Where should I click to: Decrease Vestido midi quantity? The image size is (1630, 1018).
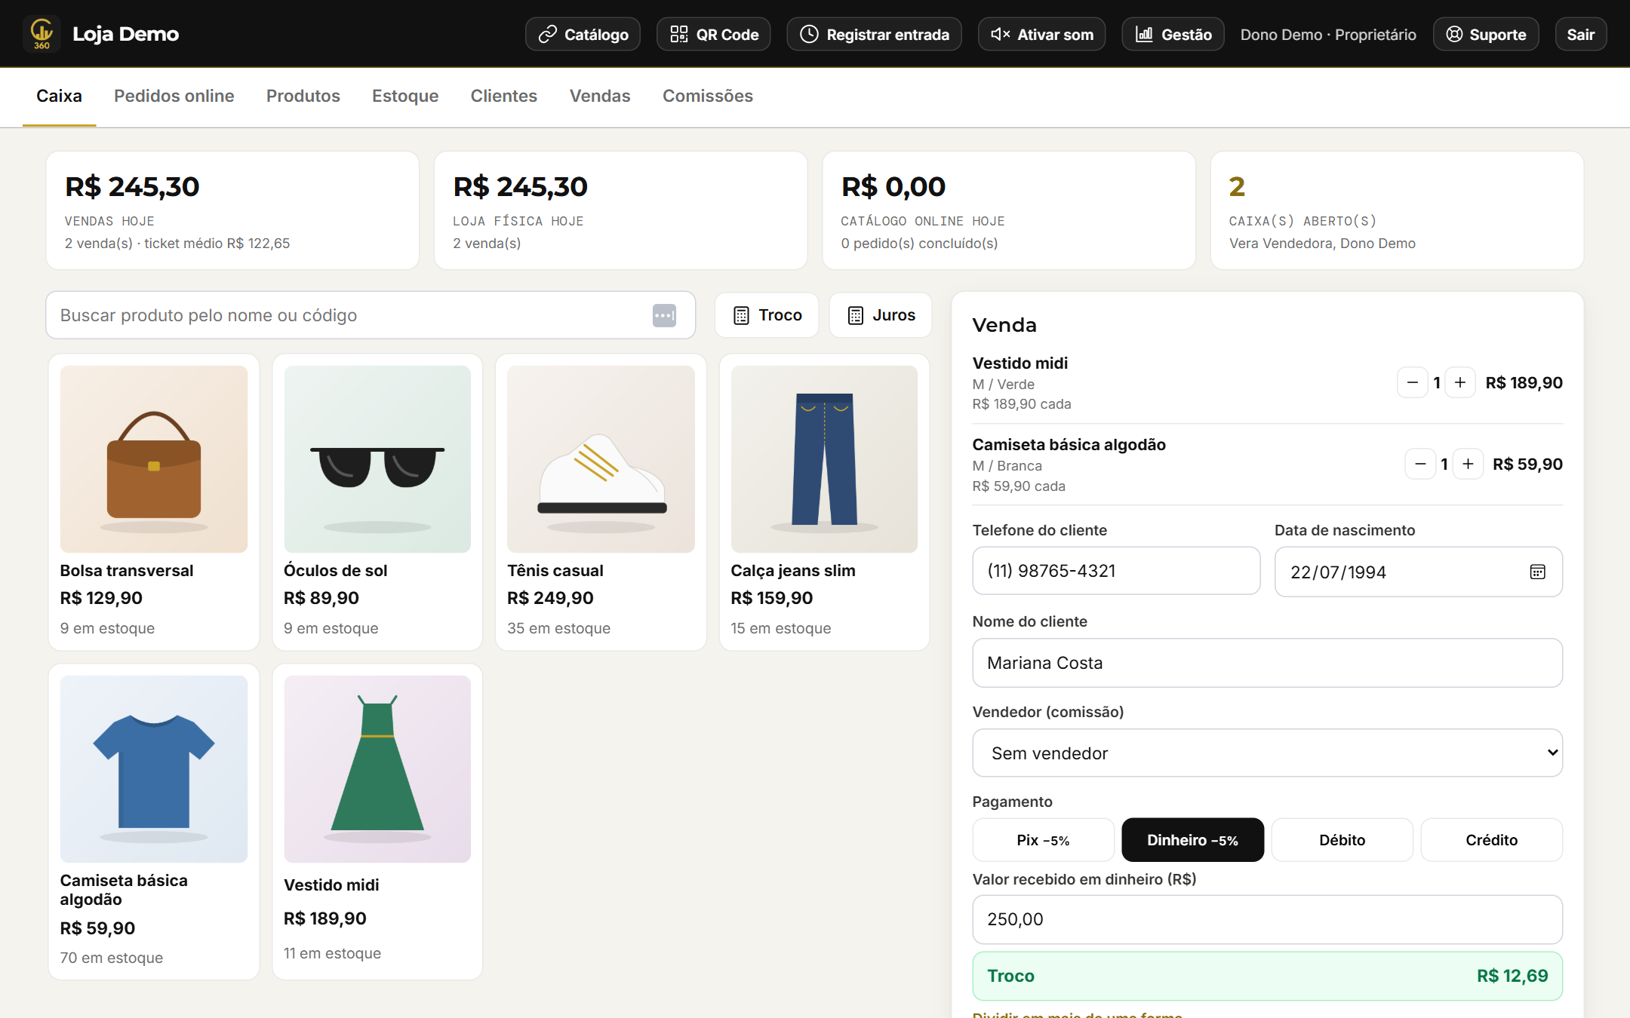tap(1412, 382)
